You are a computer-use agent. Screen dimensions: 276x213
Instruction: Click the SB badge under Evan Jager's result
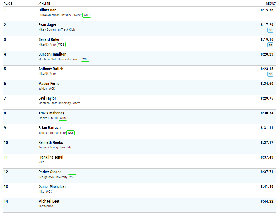[270, 30]
